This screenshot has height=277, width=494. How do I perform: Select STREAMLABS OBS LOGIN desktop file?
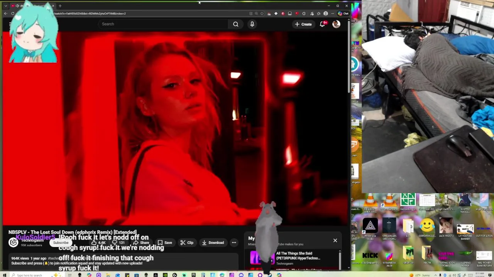click(389, 229)
